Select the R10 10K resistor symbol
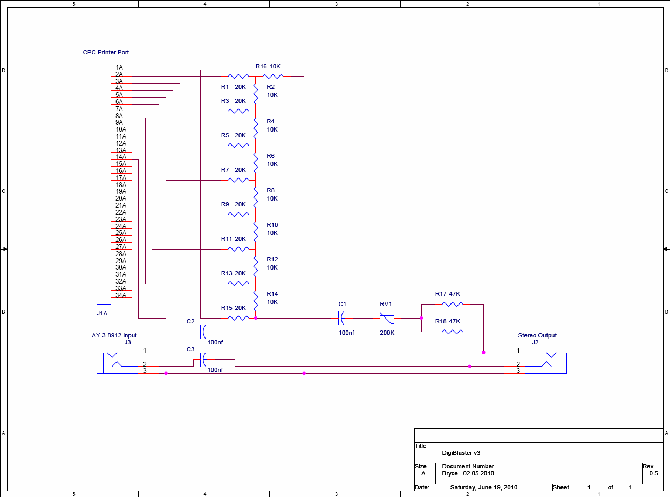 255,232
